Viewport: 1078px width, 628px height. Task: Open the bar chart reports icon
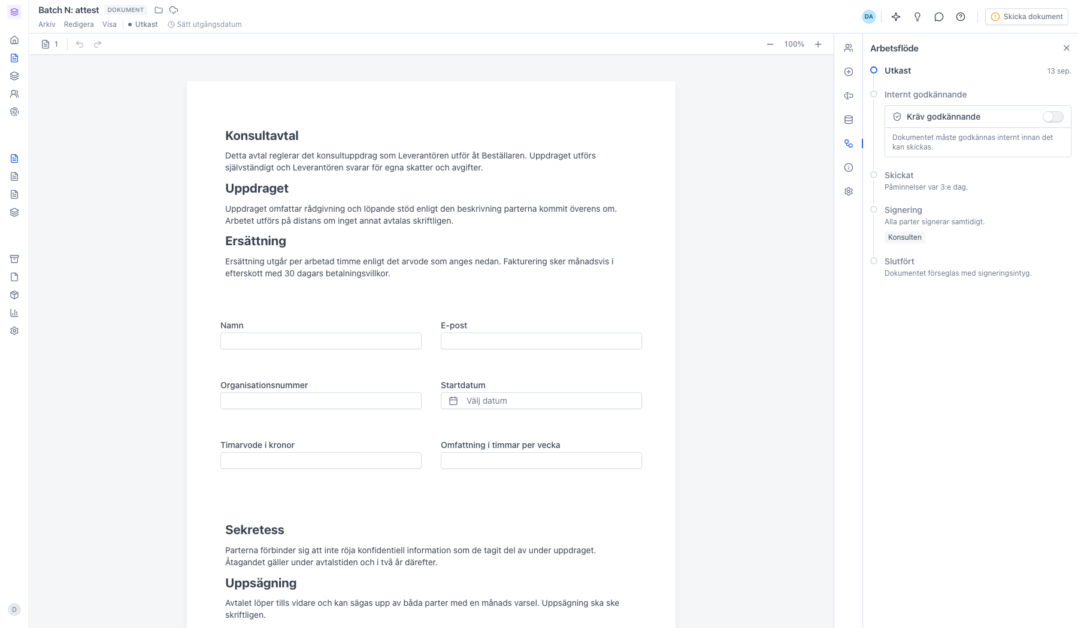[x=14, y=313]
